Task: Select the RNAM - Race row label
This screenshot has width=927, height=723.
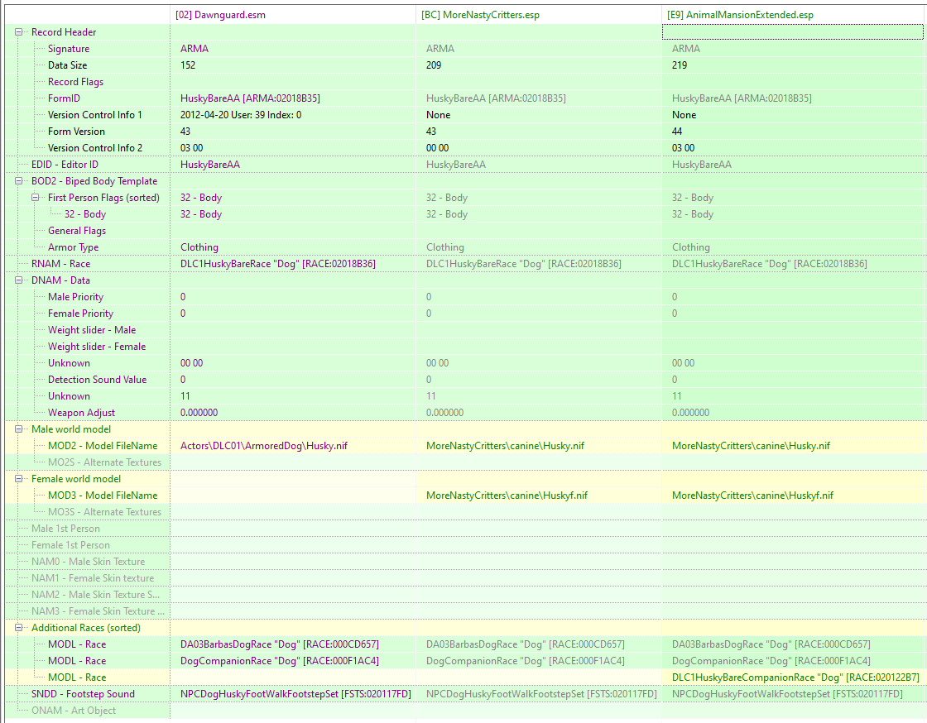Action: point(61,264)
